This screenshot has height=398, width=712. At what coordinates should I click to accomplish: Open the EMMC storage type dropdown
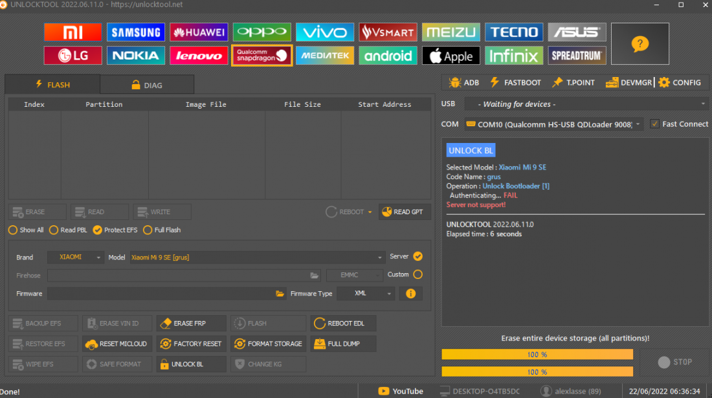[x=354, y=275]
